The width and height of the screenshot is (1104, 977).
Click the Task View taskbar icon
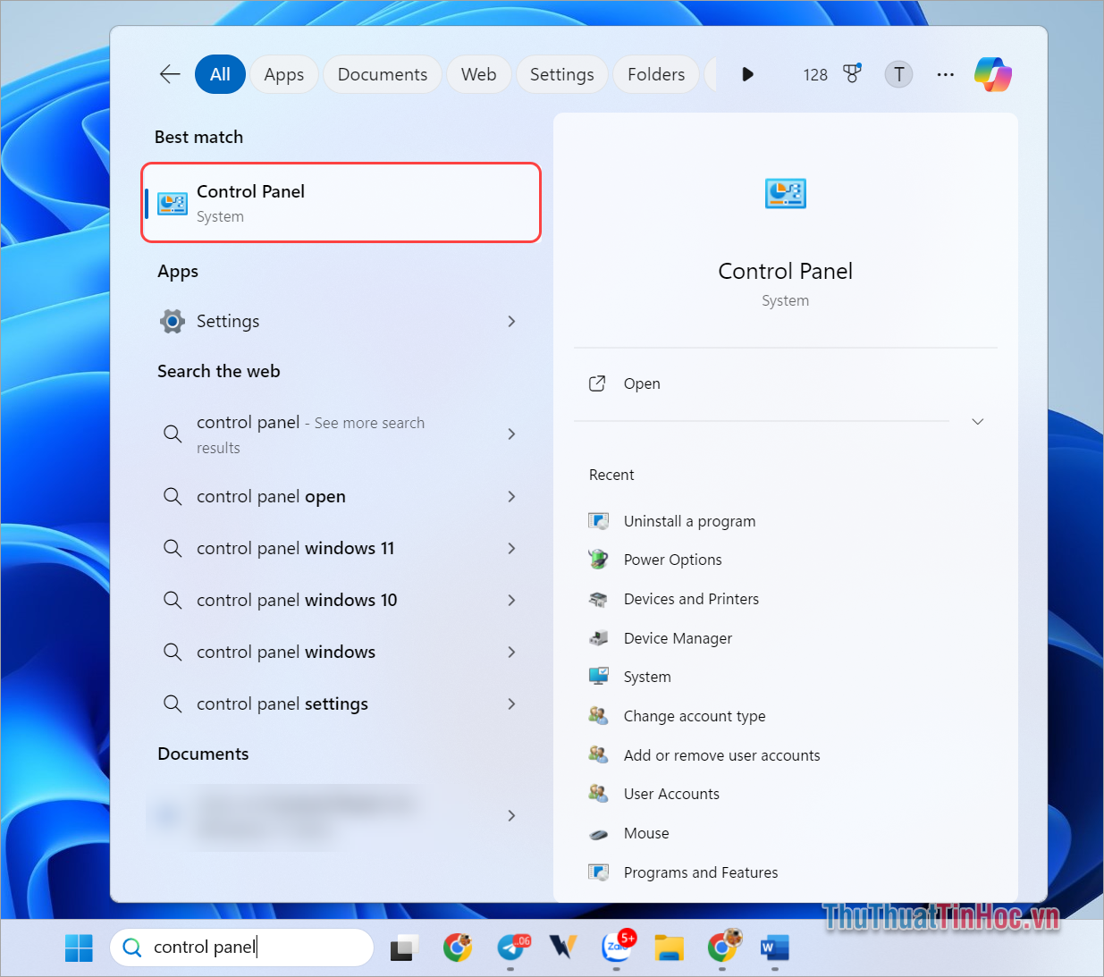(x=404, y=948)
